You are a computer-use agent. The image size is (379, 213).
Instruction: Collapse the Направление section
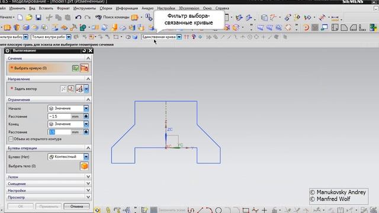pos(88,79)
